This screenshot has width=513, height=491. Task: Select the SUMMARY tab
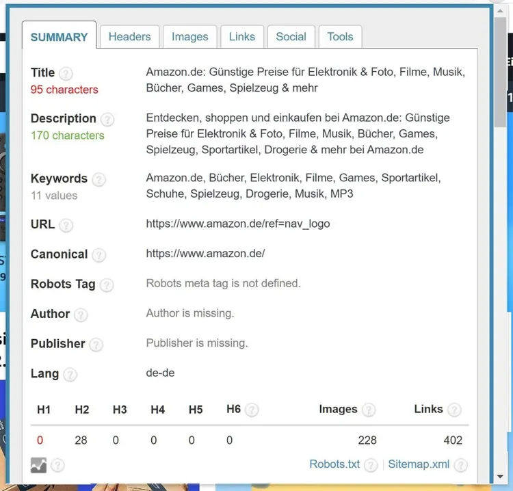pyautogui.click(x=60, y=37)
